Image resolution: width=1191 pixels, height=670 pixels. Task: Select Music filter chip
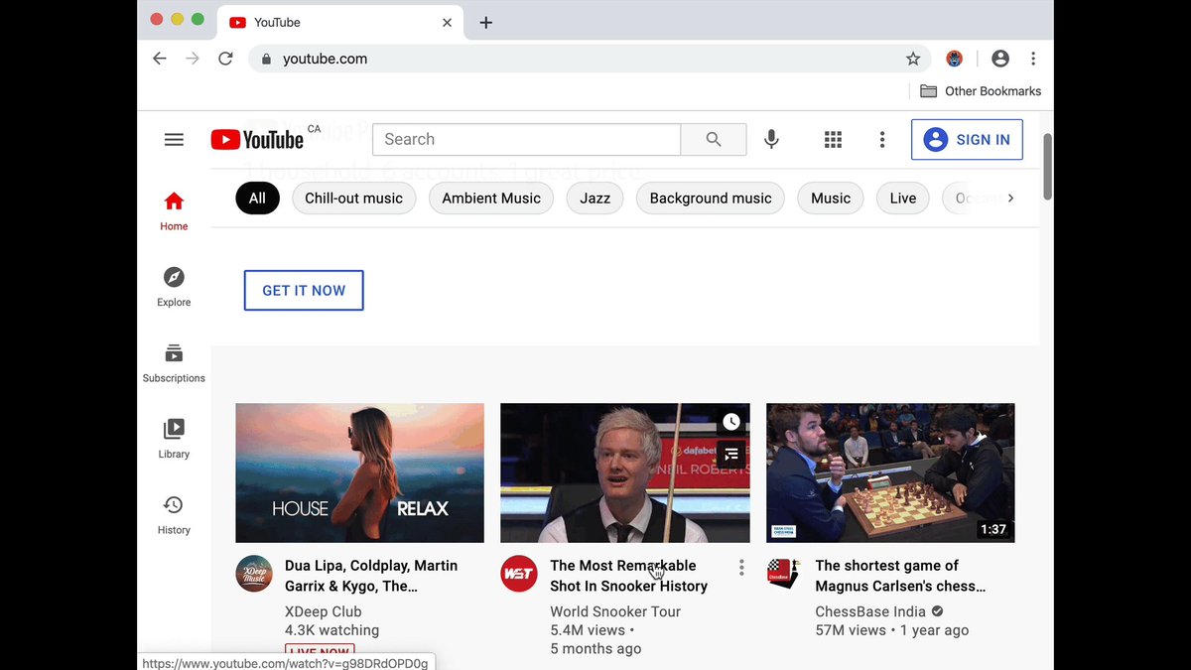coord(831,199)
